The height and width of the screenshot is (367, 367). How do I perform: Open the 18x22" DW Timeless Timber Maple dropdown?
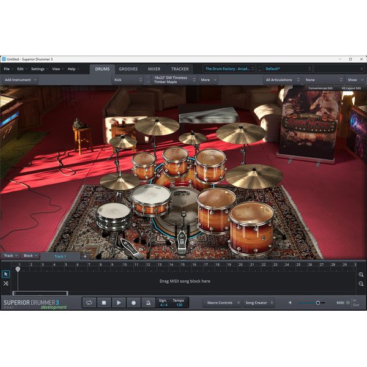174,80
